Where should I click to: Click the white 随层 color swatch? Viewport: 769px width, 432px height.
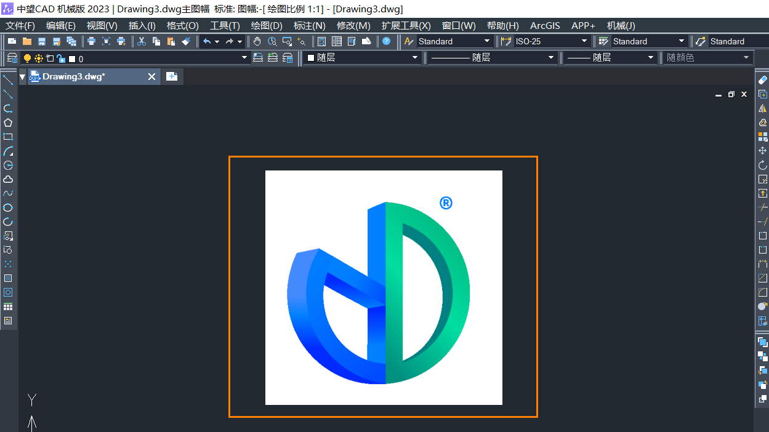coord(311,58)
